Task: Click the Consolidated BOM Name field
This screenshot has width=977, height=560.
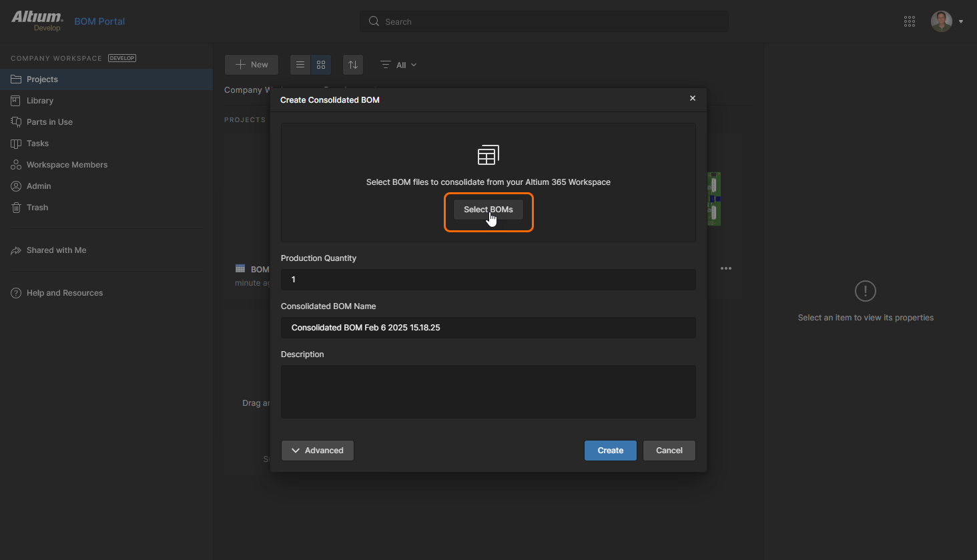Action: 488,328
